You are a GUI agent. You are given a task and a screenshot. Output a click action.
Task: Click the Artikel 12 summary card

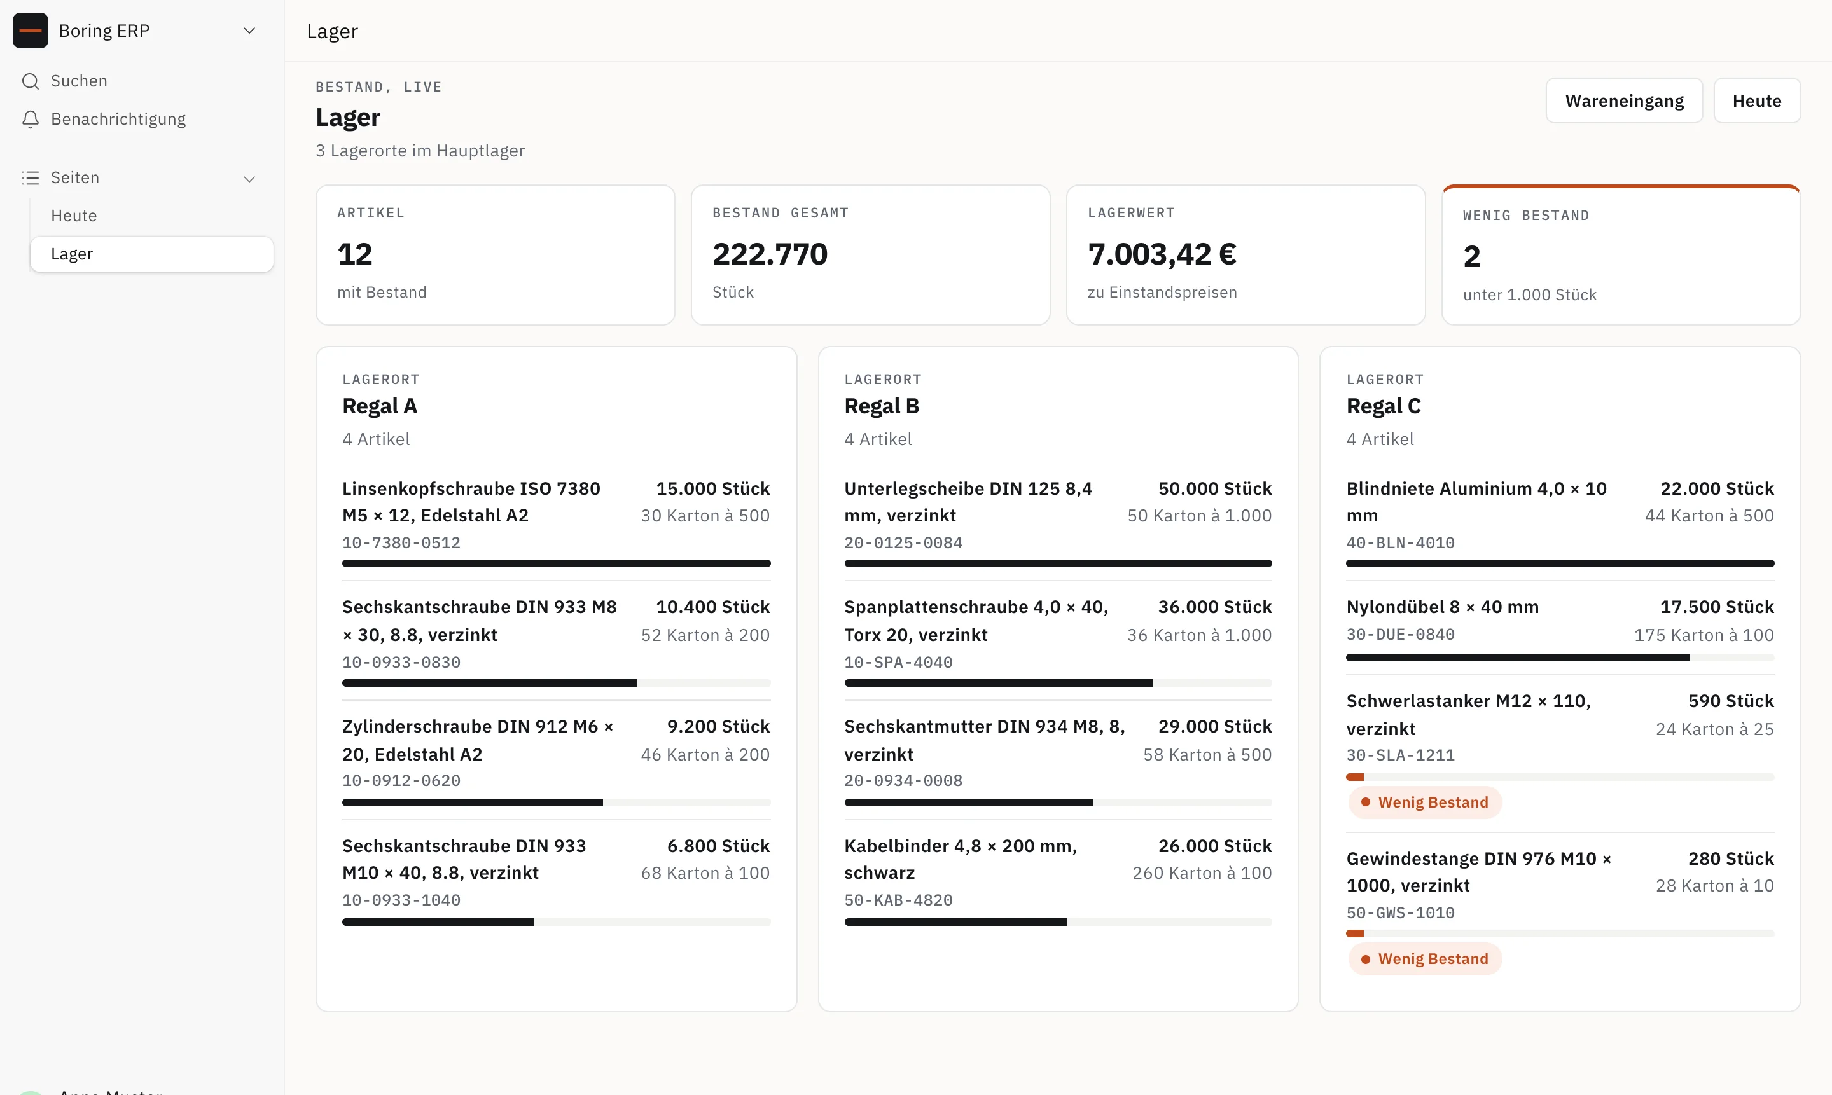pos(496,254)
